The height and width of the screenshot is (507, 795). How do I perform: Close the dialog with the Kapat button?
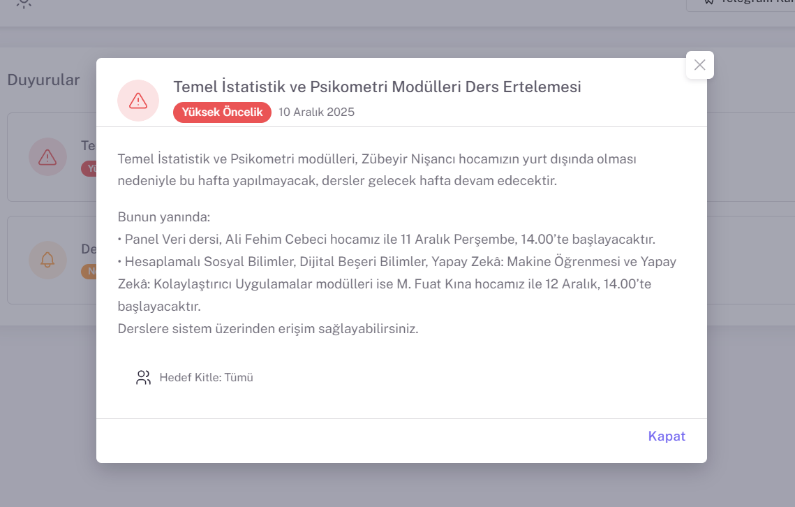point(667,436)
